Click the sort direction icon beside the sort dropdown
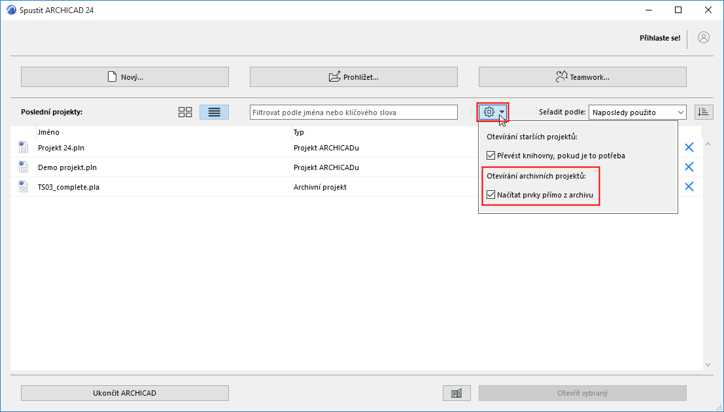Viewport: 724px width, 412px height. [x=704, y=112]
